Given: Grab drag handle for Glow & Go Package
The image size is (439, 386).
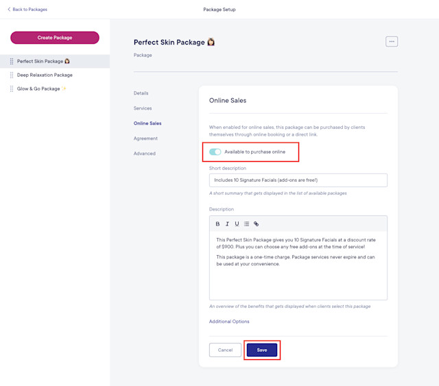Looking at the screenshot, I should coord(12,88).
